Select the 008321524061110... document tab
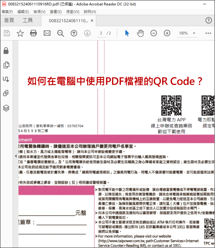This screenshot has height=248, width=215. (69, 21)
